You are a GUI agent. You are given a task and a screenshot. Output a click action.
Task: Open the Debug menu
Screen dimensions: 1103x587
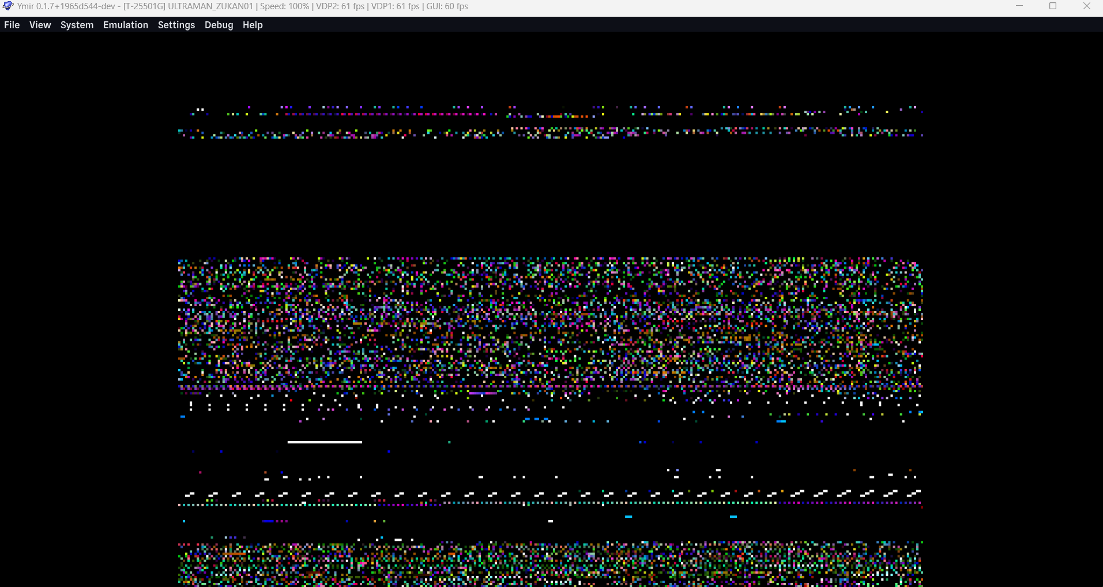[x=219, y=25]
